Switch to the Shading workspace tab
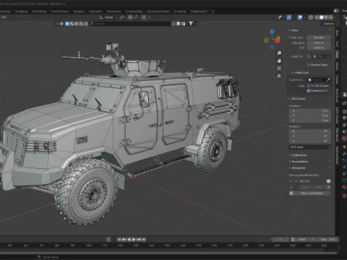 tap(79, 12)
